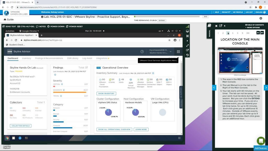
Task: Show applications grid in desktop dock
Action: pyautogui.click(x=179, y=138)
